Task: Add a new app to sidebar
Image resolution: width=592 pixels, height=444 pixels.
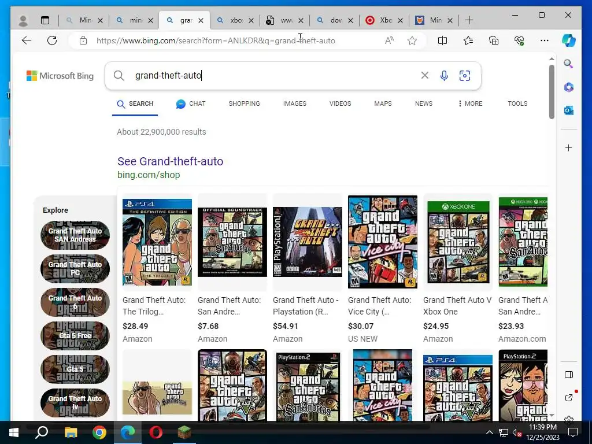Action: tap(569, 147)
